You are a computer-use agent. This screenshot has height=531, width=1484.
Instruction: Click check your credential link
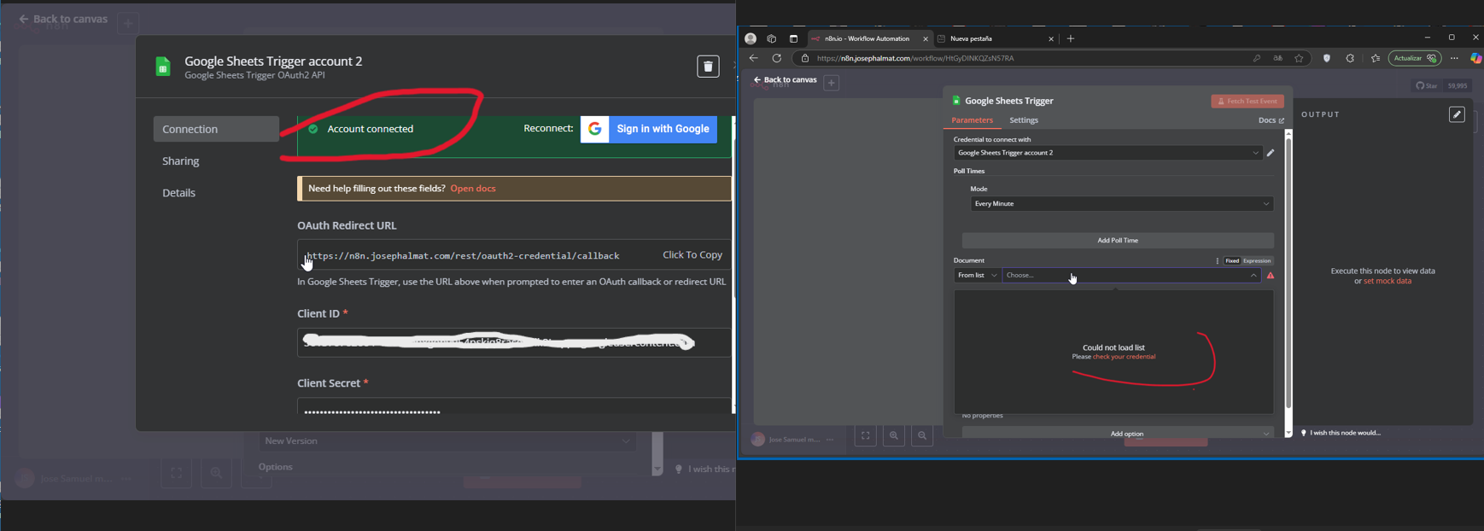pyautogui.click(x=1124, y=357)
